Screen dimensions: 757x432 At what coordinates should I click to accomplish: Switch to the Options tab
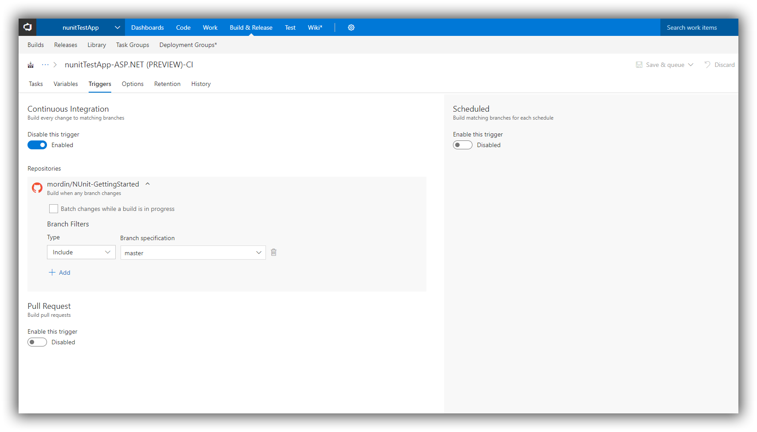coord(133,84)
